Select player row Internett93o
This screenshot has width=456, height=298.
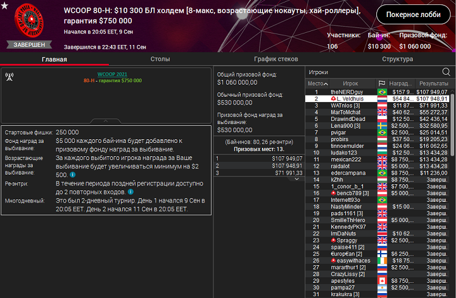tap(378, 200)
